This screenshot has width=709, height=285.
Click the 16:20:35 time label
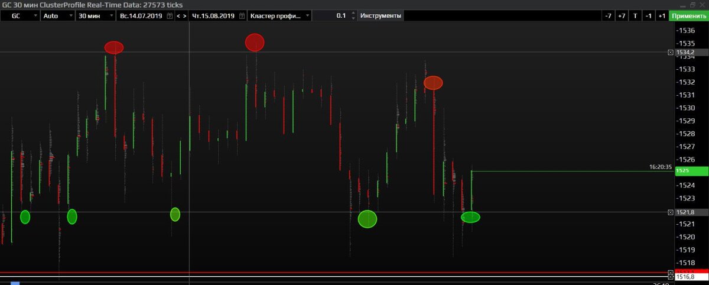point(661,167)
